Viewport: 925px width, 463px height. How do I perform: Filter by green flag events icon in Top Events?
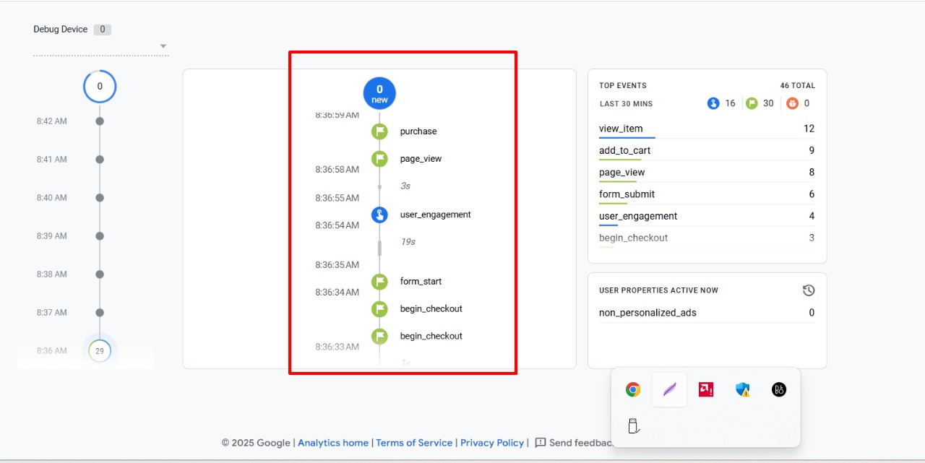click(752, 103)
